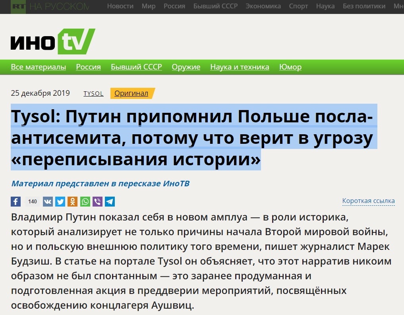Open Юмор category
The width and height of the screenshot is (404, 315).
290,67
